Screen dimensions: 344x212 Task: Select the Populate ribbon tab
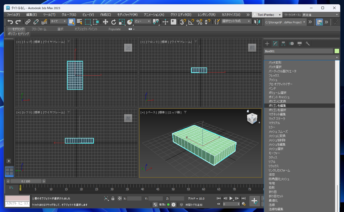coord(114,29)
